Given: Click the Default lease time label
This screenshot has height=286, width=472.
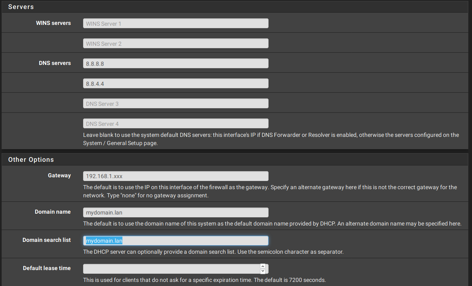Looking at the screenshot, I should click(x=47, y=268).
